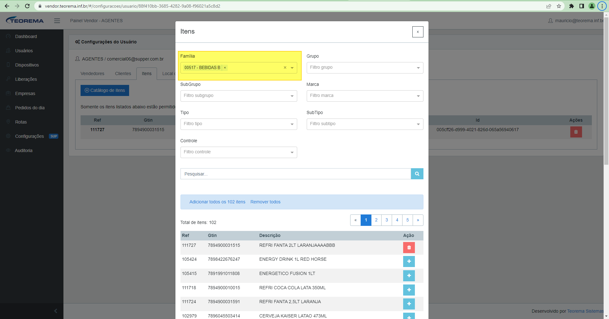609x319 pixels.
Task: Open the Controle filter dropdown
Action: 239,152
